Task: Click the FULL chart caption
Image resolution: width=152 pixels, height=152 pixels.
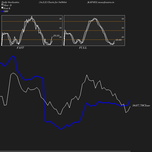Action: [x=83, y=48]
